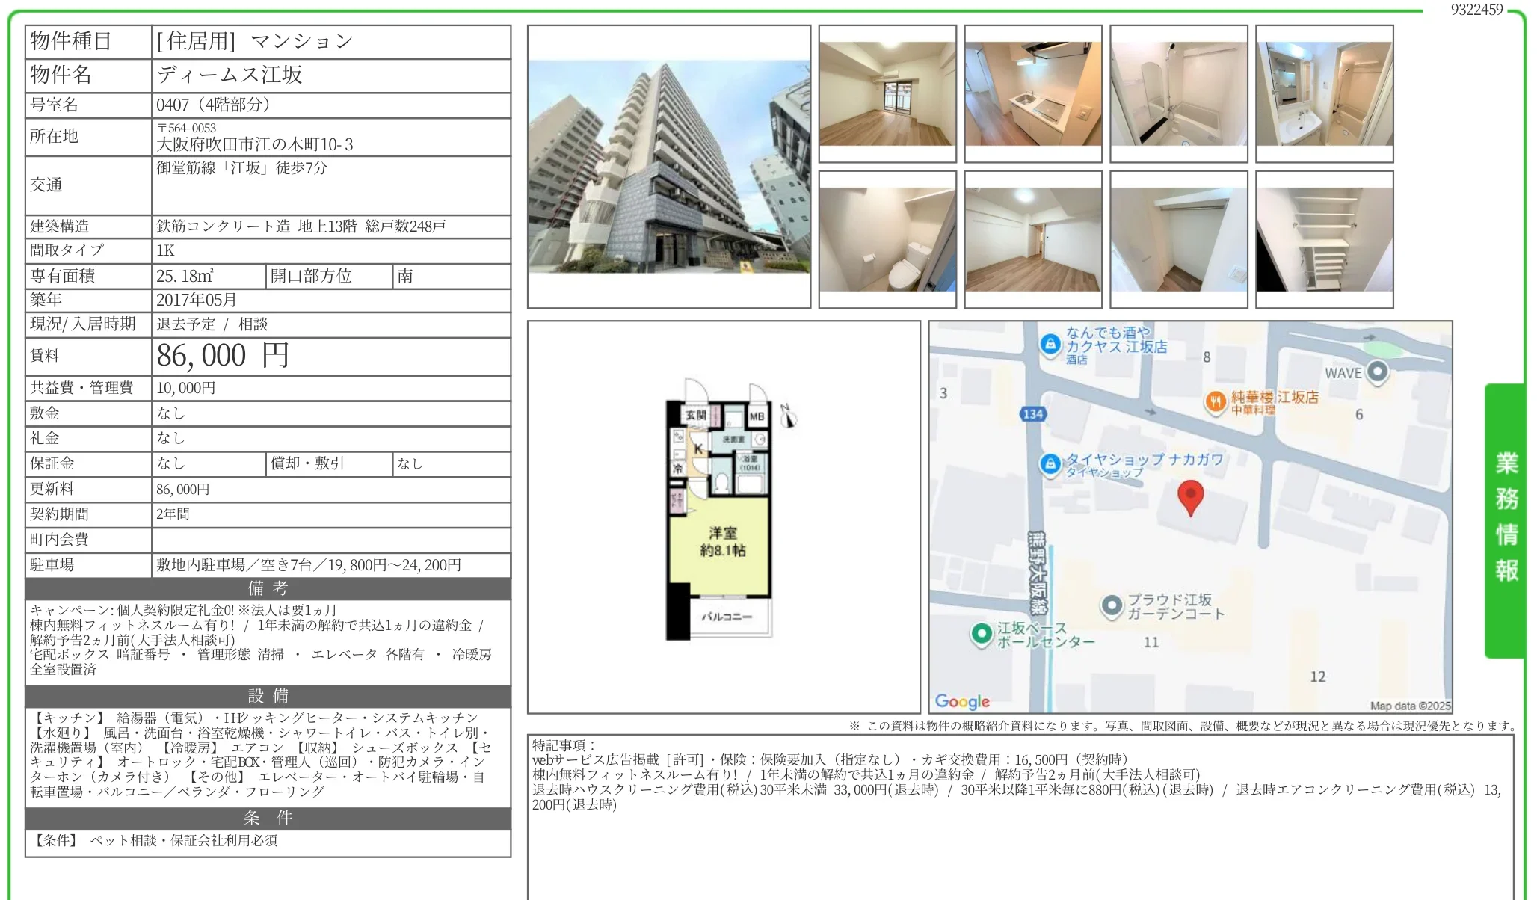This screenshot has width=1537, height=900.
Task: Click the 特記事項 heading text
Action: tap(564, 745)
